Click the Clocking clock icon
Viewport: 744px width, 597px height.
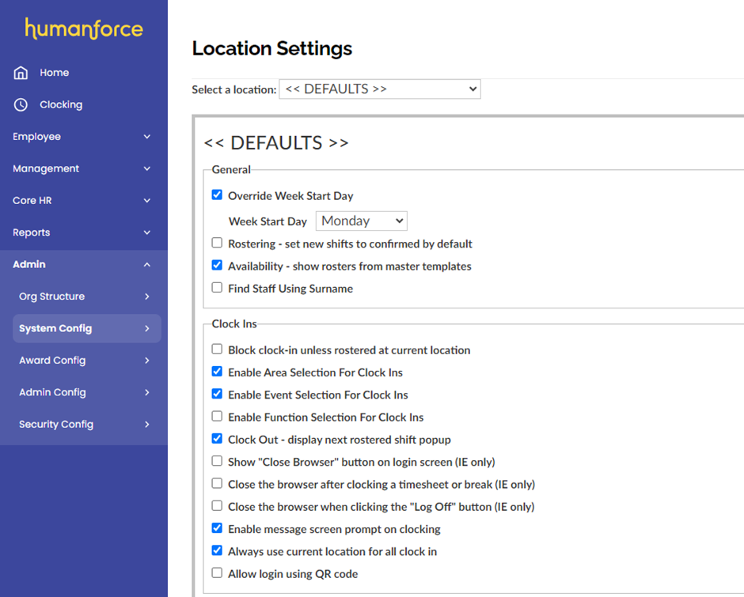[21, 105]
